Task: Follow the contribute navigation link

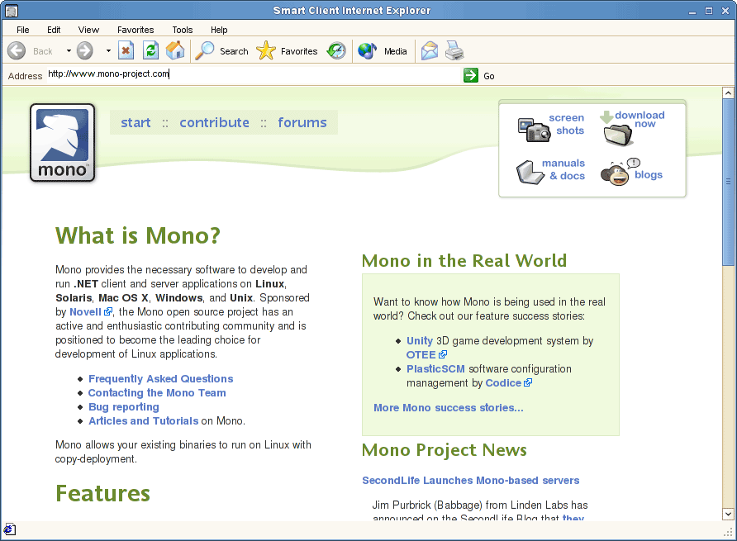Action: [214, 123]
